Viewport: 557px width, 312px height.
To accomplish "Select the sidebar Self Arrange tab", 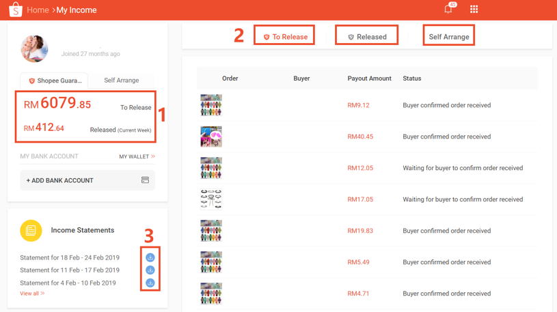I will pos(122,80).
